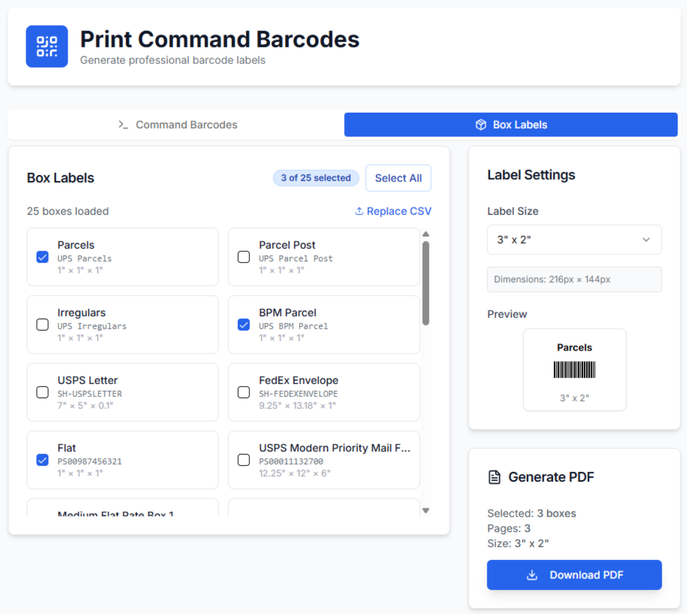Click the Generate PDF heading

coord(551,477)
